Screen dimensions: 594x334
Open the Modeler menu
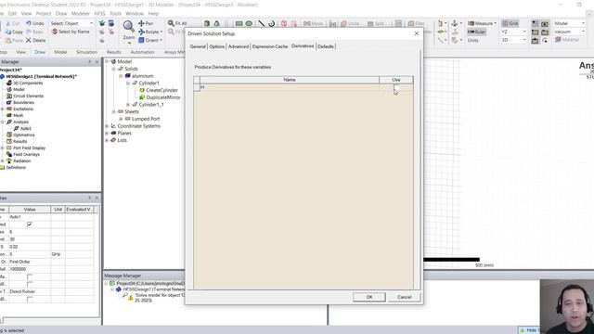[81, 14]
